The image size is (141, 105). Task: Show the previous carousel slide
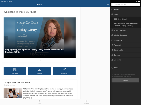[6, 38]
